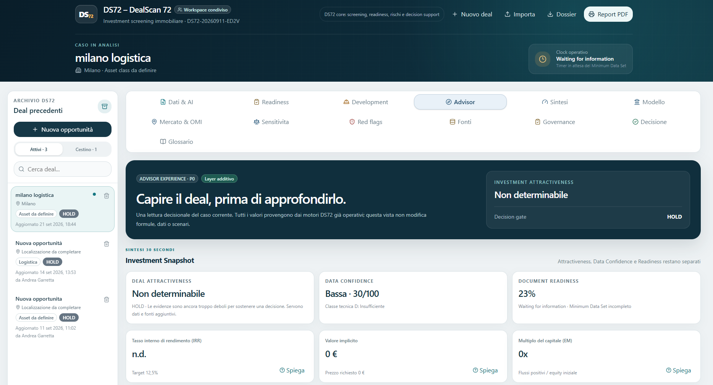Image resolution: width=713 pixels, height=385 pixels.
Task: Click the Clock operativo timer icon
Action: [542, 59]
